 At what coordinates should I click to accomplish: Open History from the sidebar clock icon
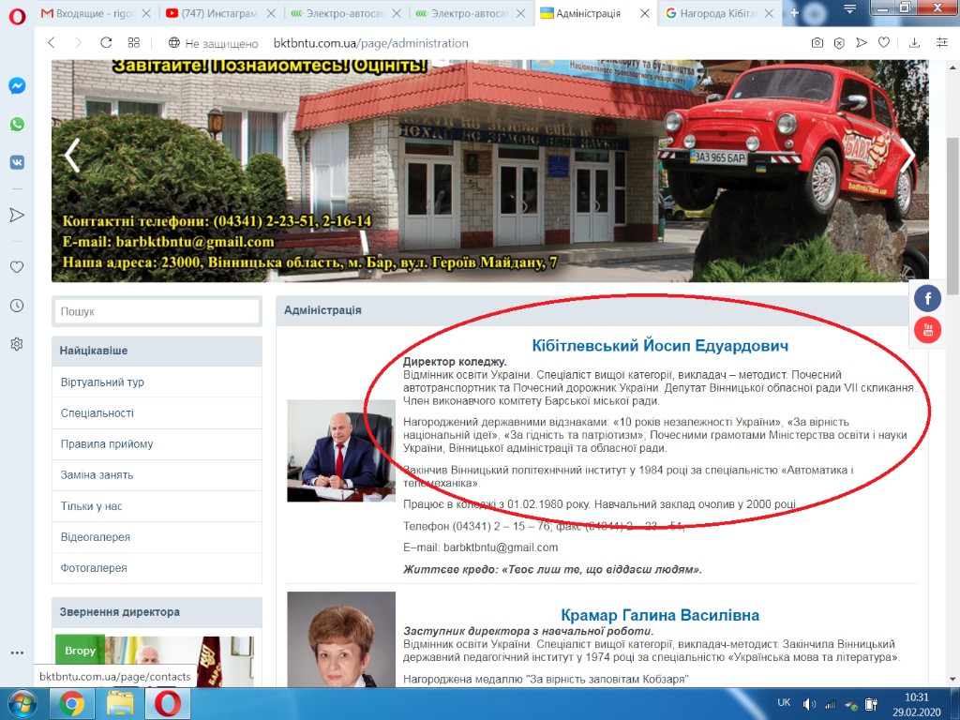tap(17, 306)
